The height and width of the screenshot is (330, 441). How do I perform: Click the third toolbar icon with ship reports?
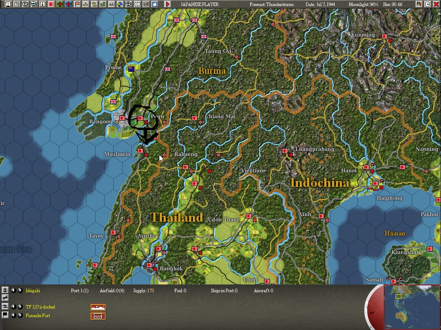[x=25, y=4]
